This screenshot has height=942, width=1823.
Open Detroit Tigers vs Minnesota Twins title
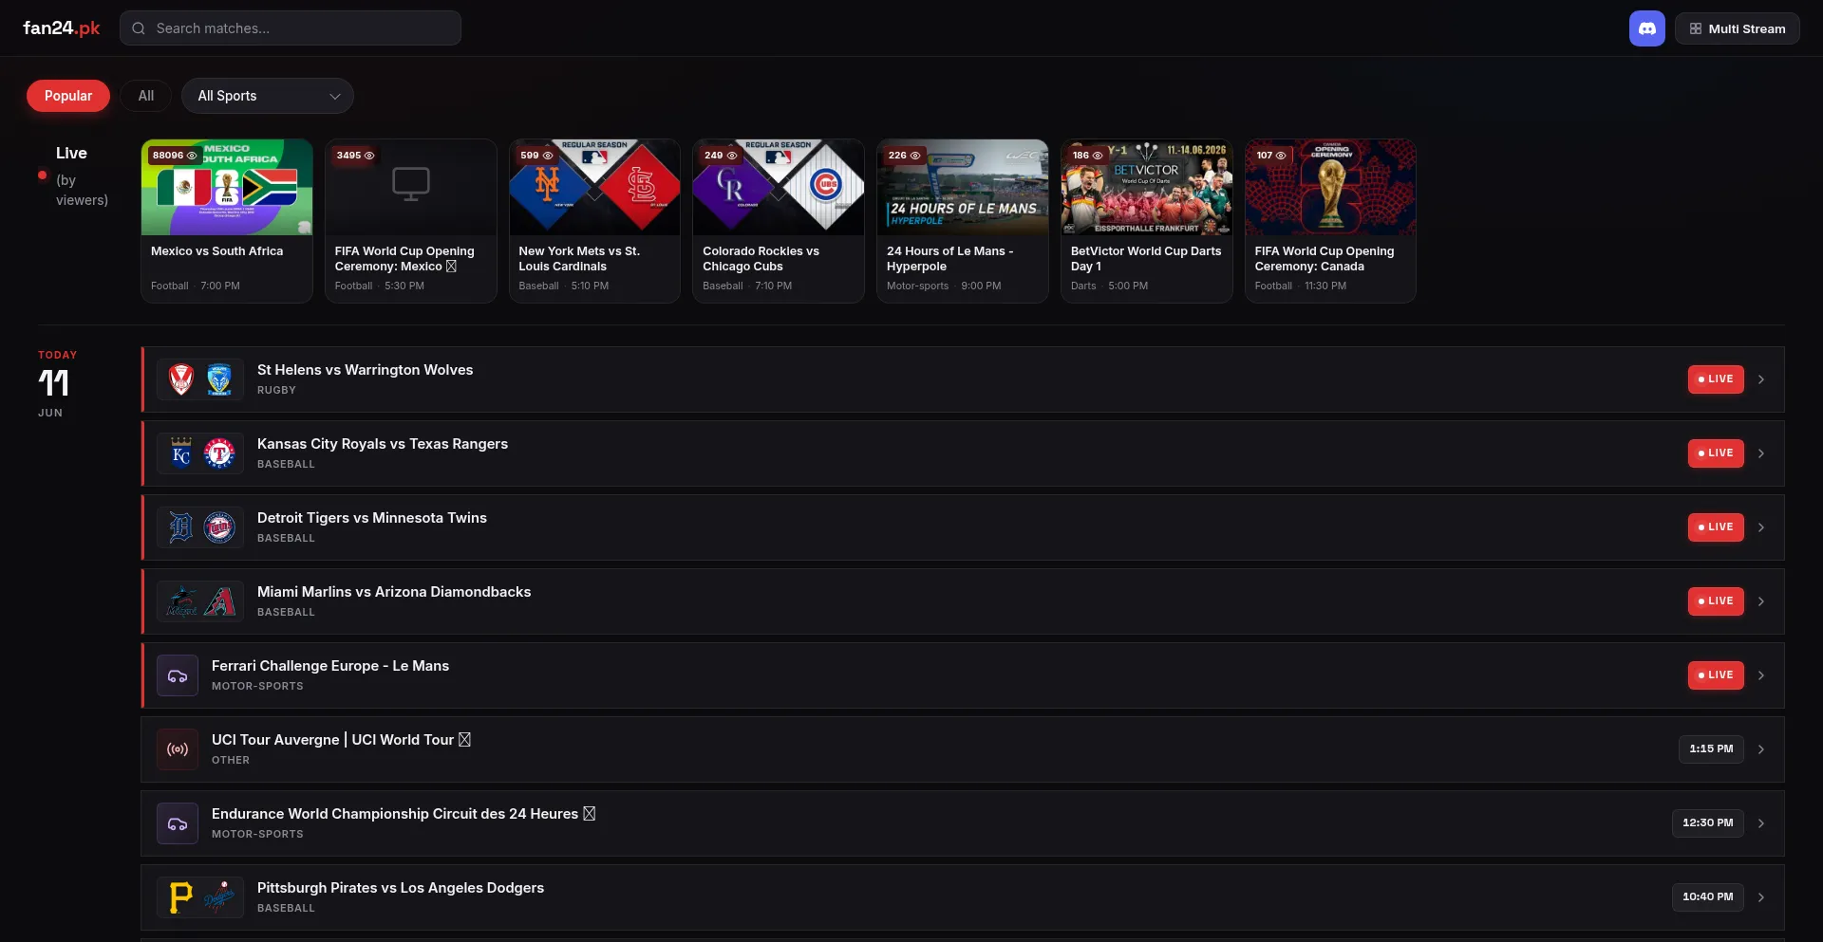pyautogui.click(x=372, y=518)
